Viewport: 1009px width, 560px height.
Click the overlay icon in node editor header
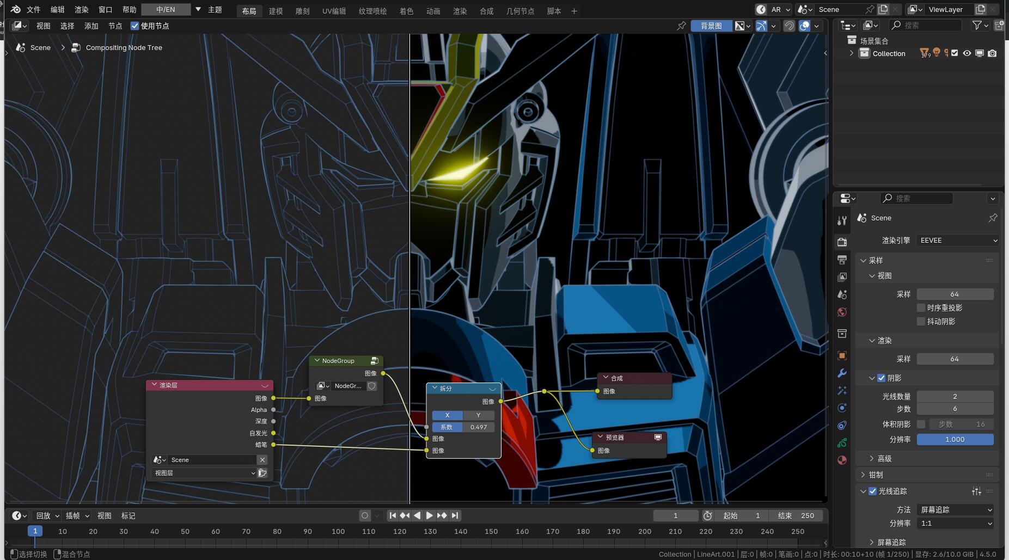[804, 26]
